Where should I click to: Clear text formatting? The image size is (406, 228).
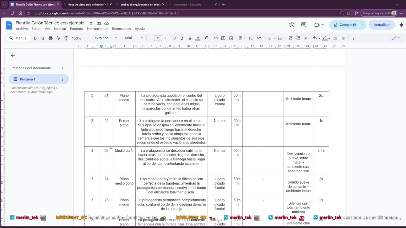[x=306, y=38]
